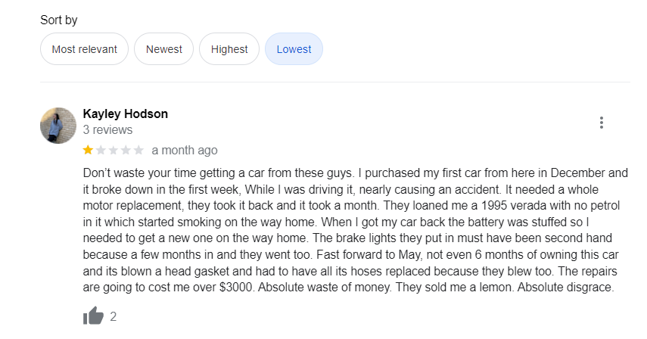This screenshot has height=339, width=647.
Task: Open the three-dot review options menu
Action: click(x=601, y=123)
